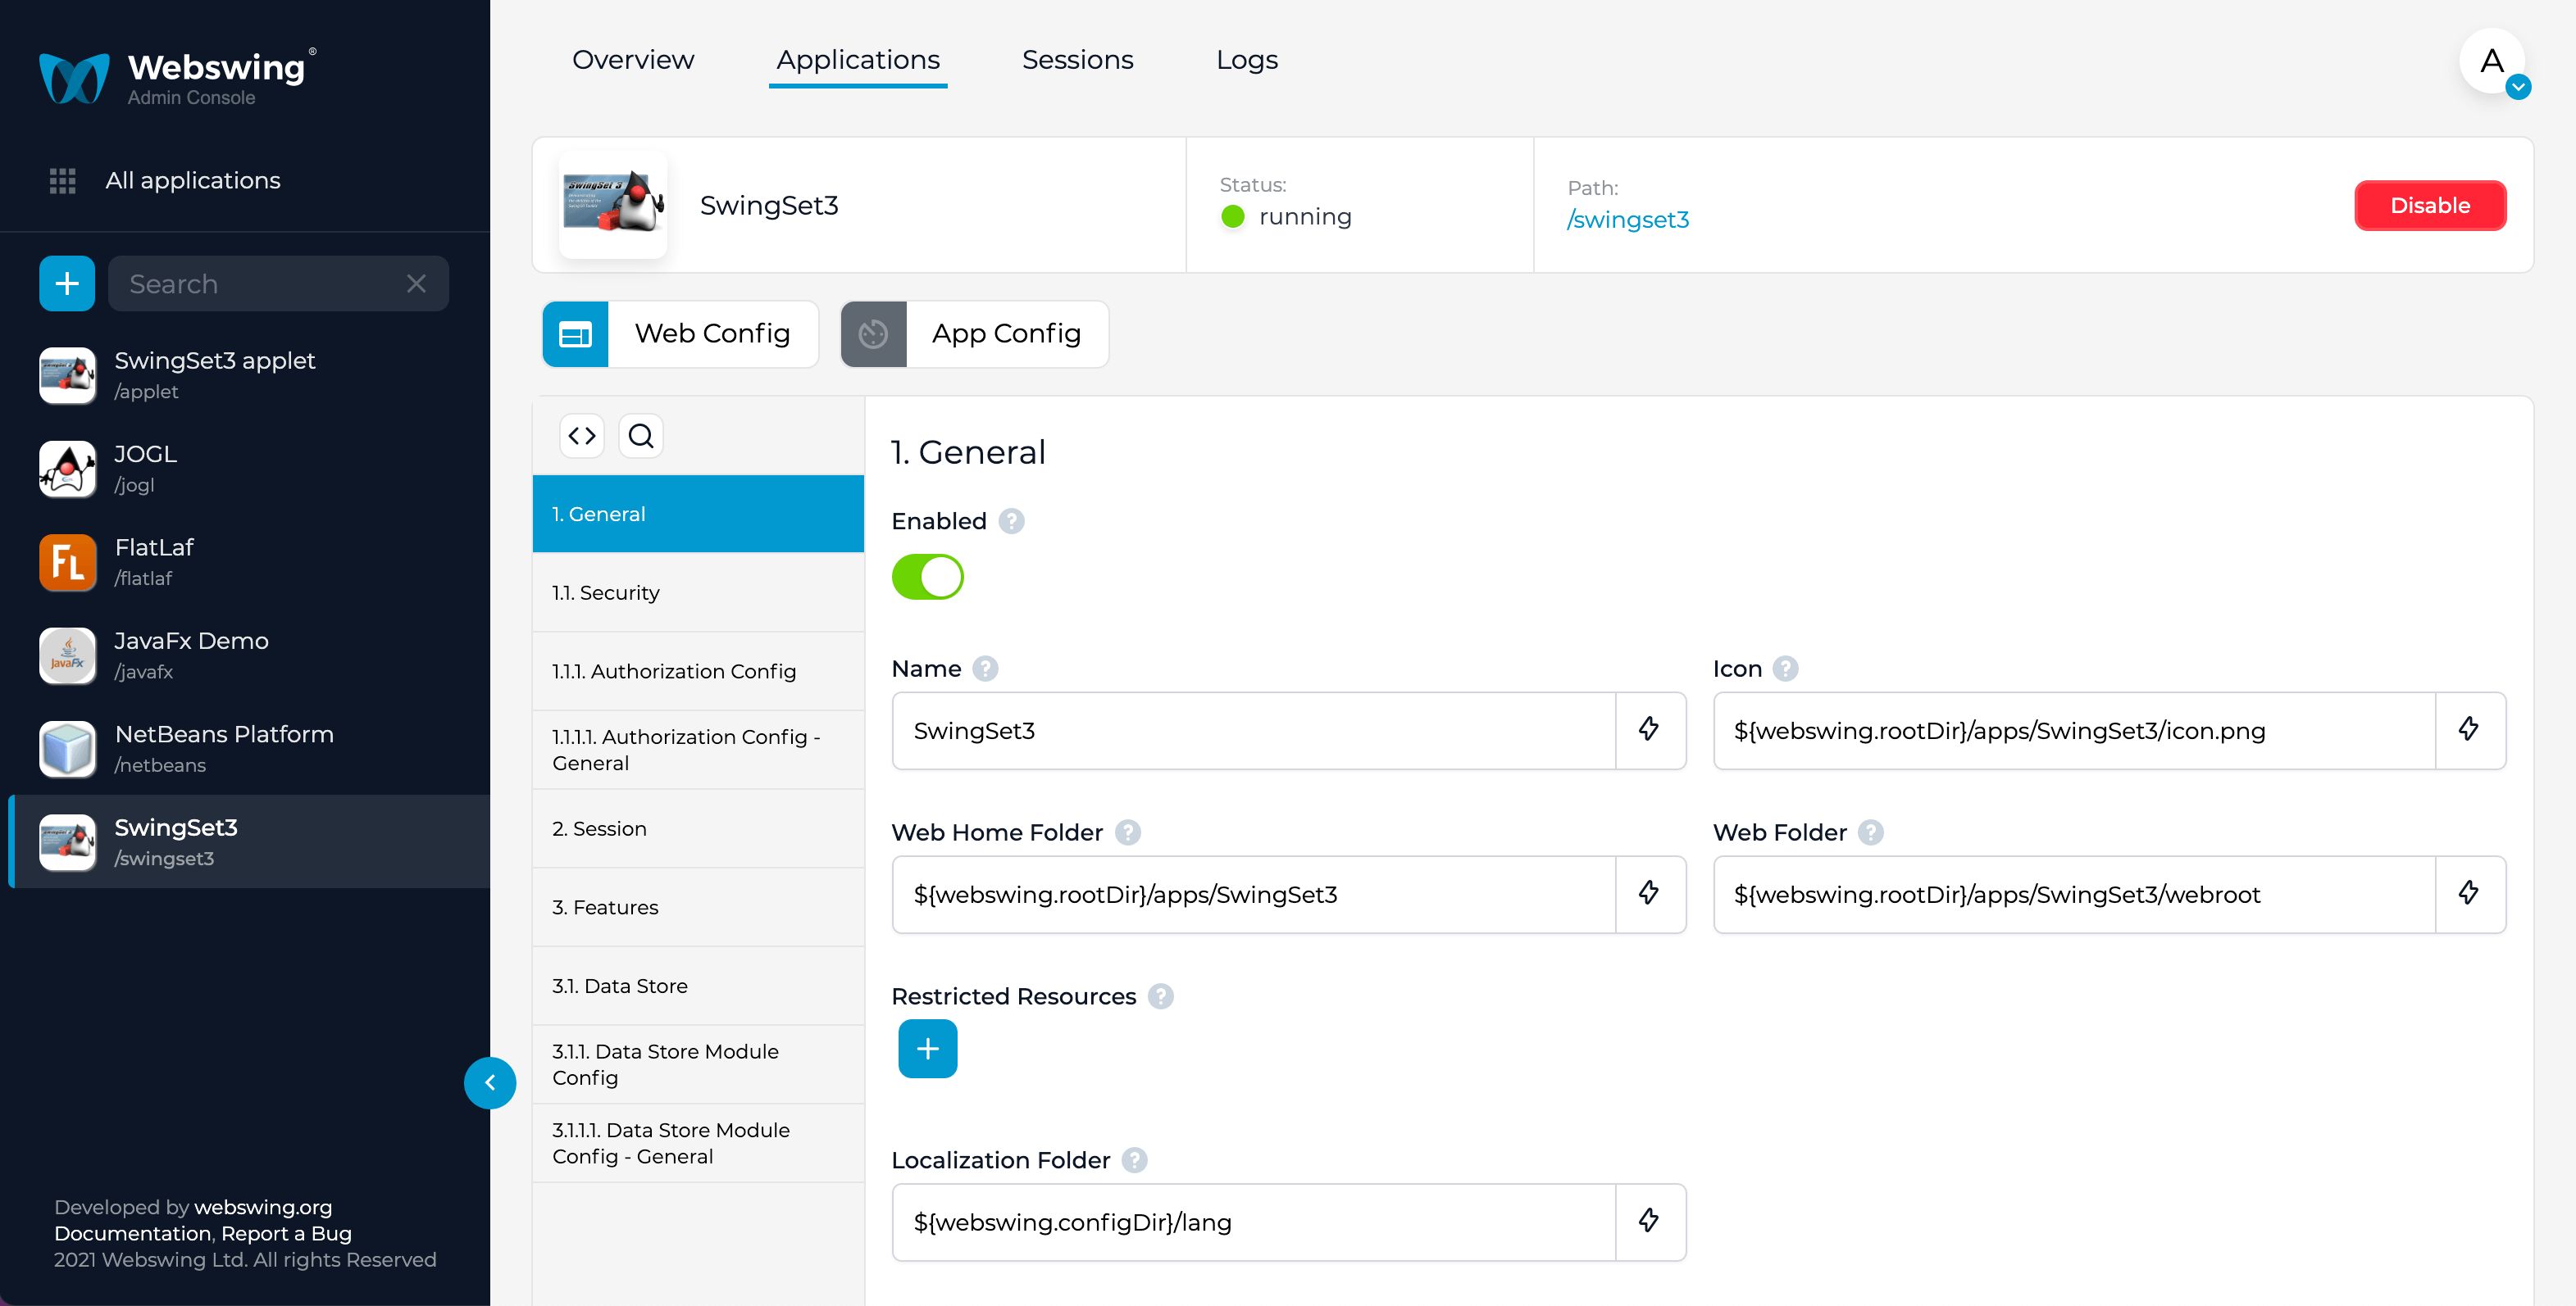Click the running status text

(x=1305, y=217)
